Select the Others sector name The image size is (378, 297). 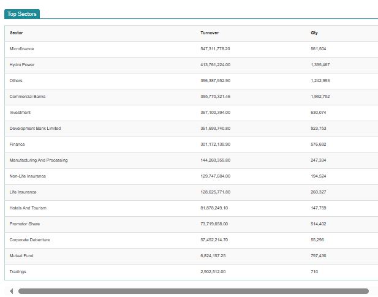click(x=16, y=81)
